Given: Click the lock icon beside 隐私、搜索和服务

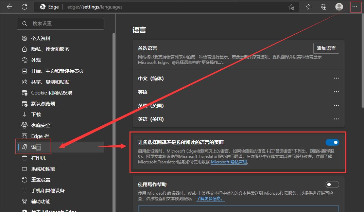Looking at the screenshot, I should pyautogui.click(x=24, y=49).
